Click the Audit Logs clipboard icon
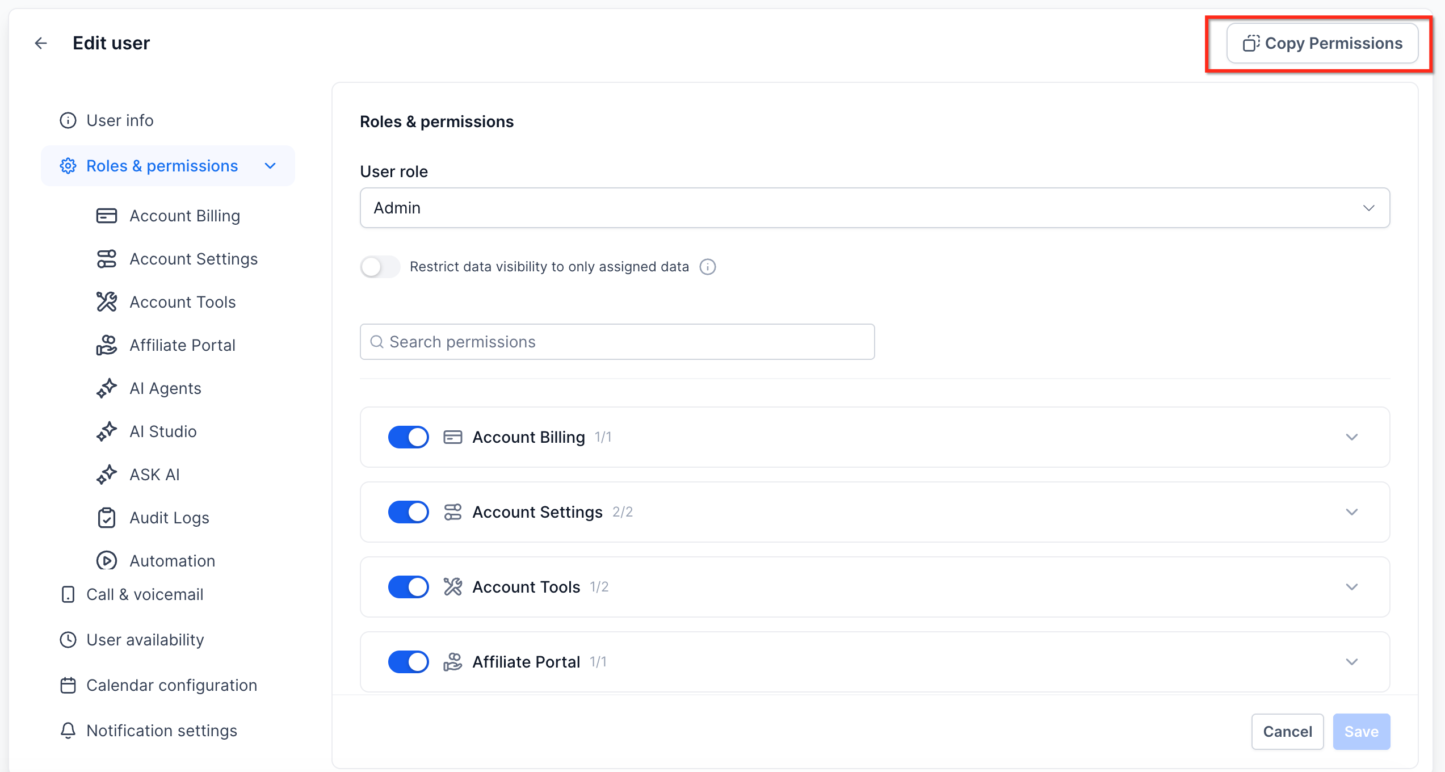Screen dimensions: 1445x772 (x=107, y=518)
